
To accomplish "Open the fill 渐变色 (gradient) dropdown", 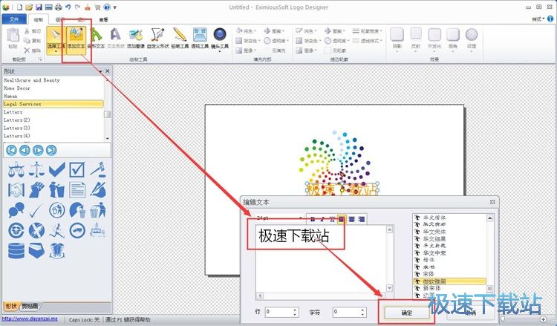I will [x=248, y=41].
